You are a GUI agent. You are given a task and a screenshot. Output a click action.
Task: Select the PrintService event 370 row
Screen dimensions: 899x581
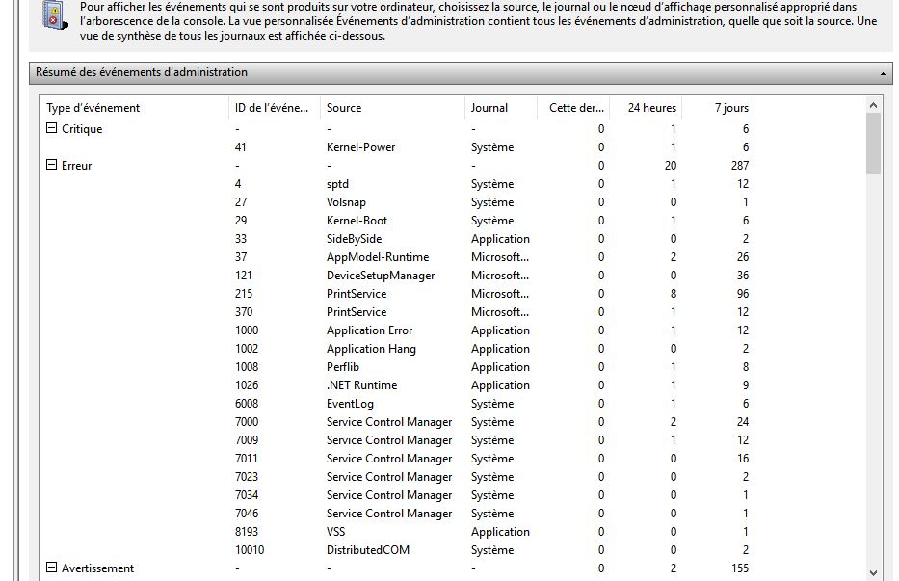[397, 312]
